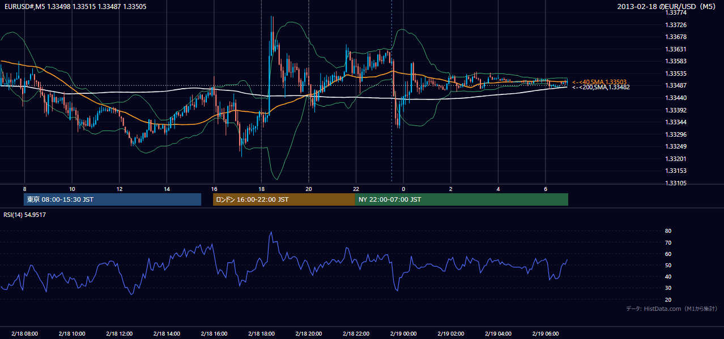
Task: Click price axis label 1.33535
Action: pos(676,73)
